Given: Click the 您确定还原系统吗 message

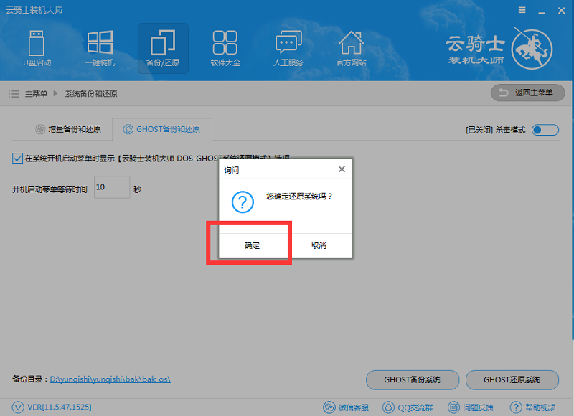Looking at the screenshot, I should tap(299, 197).
